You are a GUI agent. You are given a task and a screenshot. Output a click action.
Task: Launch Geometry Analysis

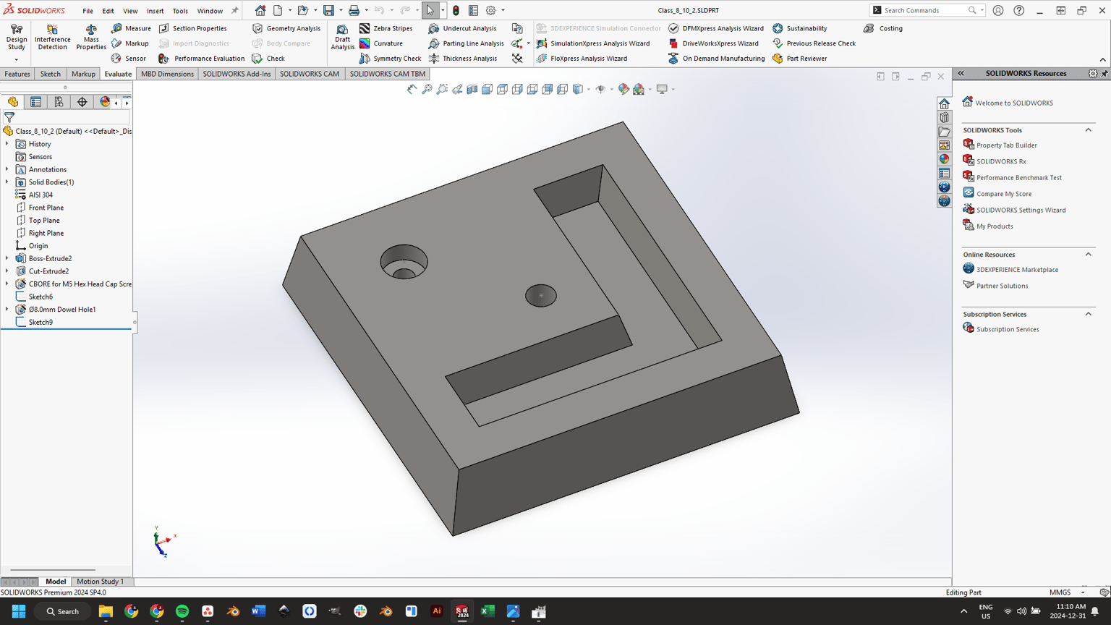coord(286,28)
